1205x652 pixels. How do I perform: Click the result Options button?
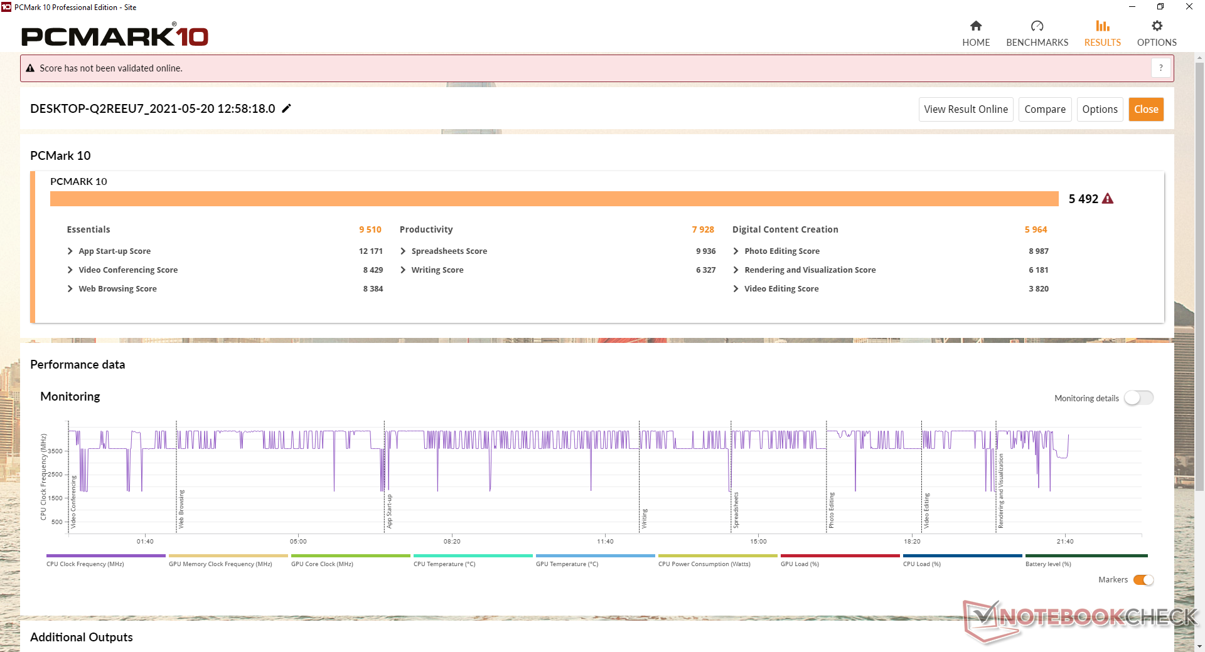coord(1100,109)
